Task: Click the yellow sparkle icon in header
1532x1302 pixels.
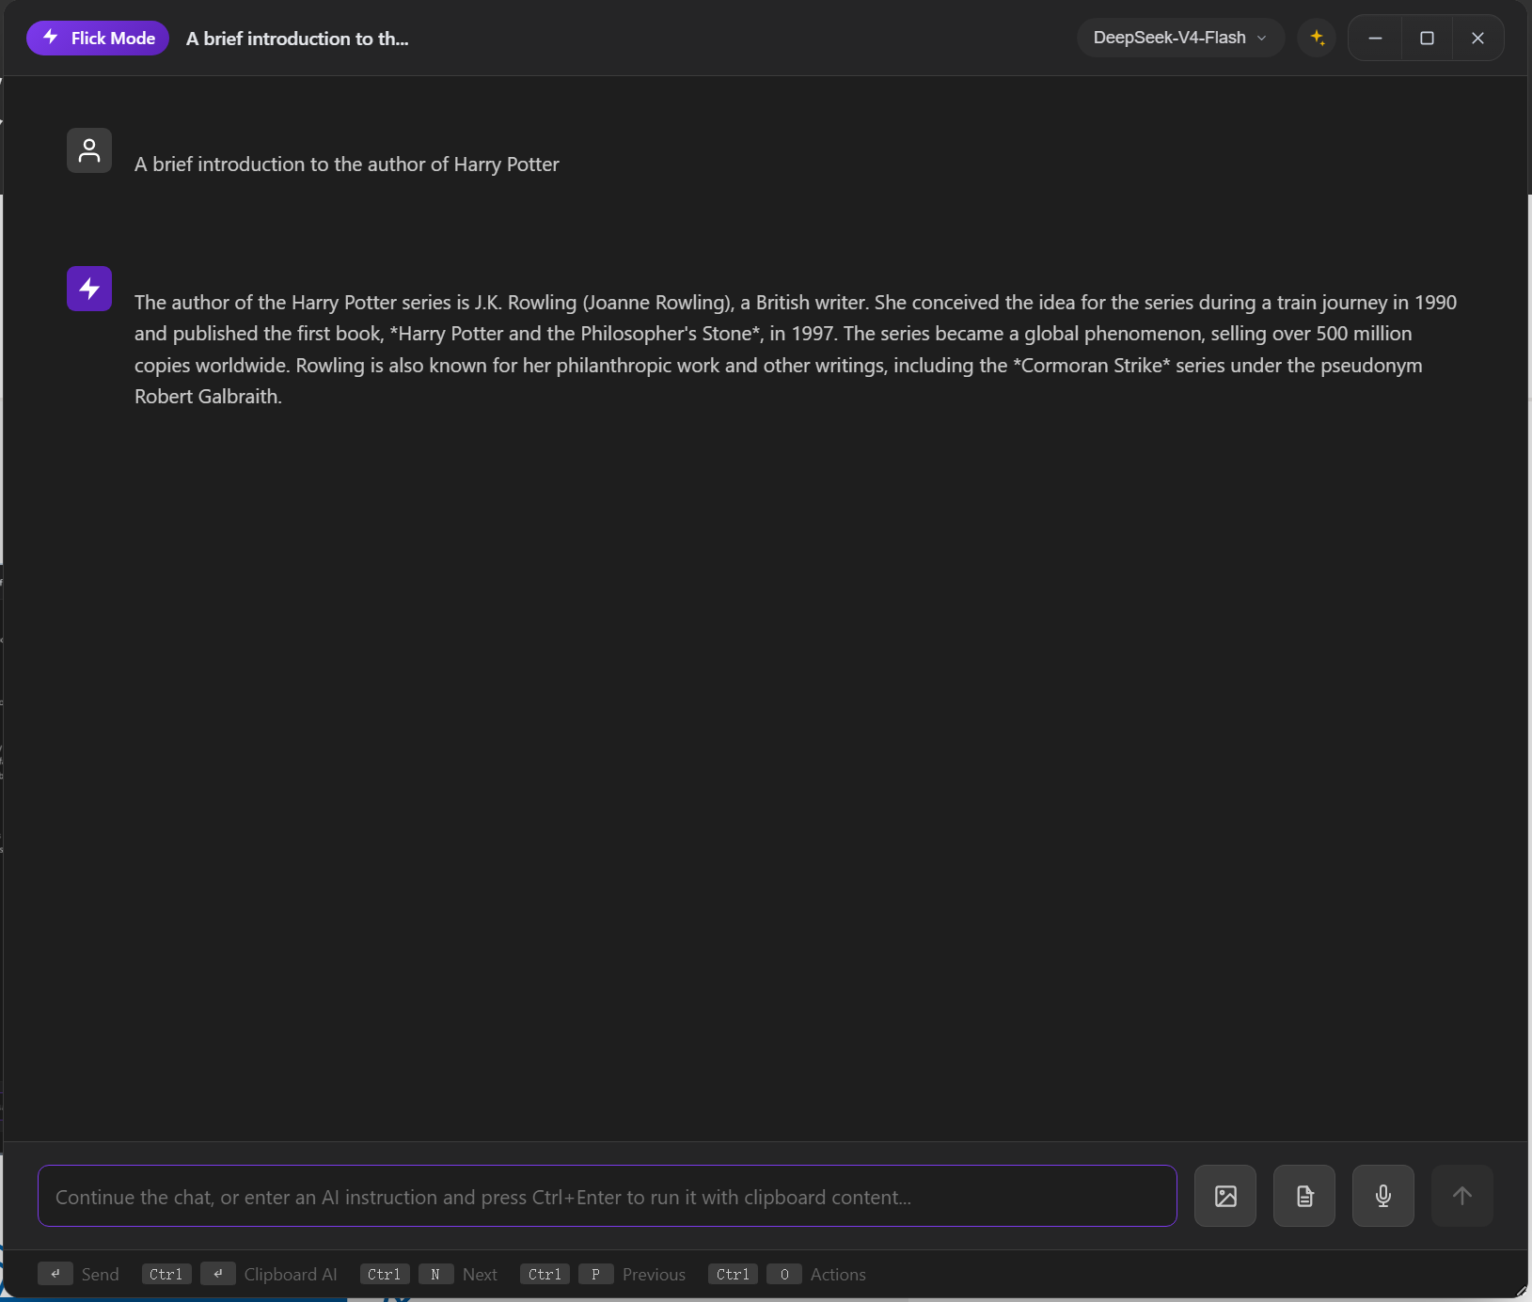Action: pos(1317,38)
